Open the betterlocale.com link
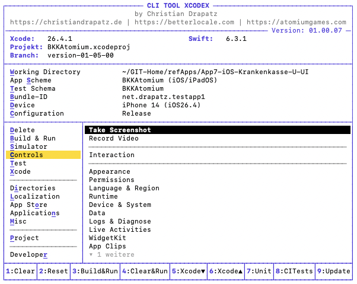Screen dimensions: 357x284 coord(184,22)
